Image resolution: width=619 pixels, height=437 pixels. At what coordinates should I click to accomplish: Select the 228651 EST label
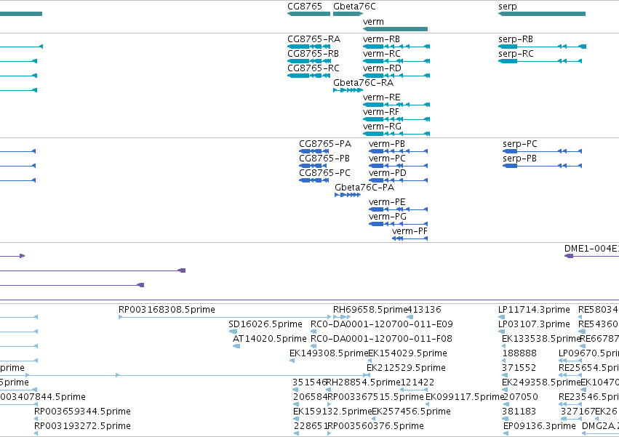pyautogui.click(x=311, y=426)
